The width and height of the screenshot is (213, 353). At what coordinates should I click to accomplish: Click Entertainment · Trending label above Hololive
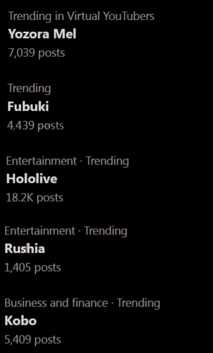(67, 161)
